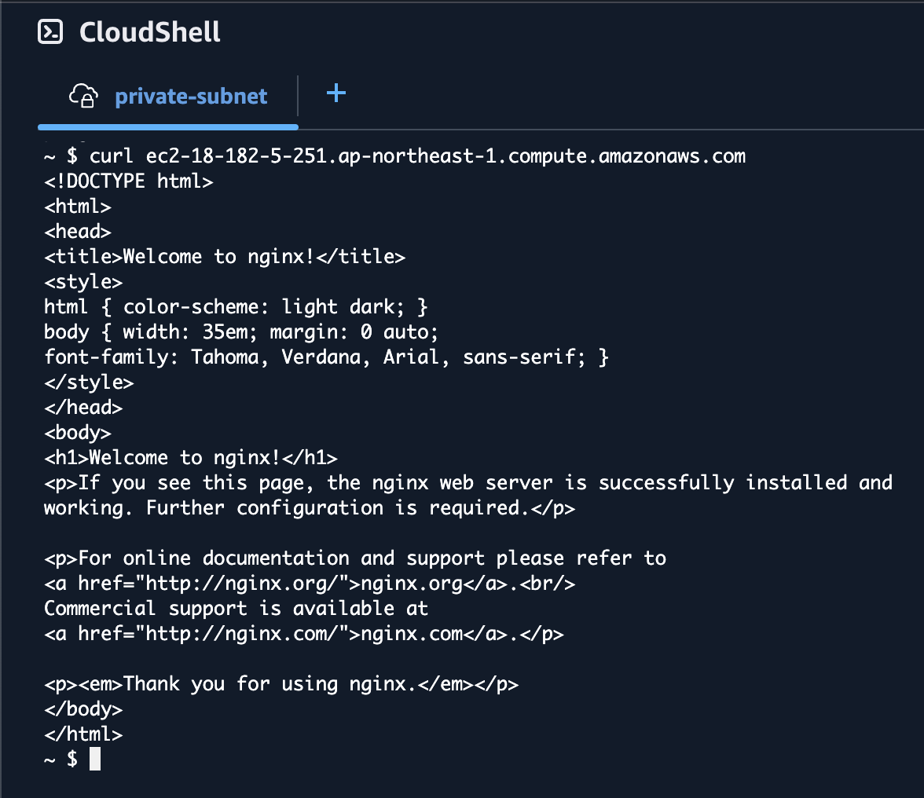924x798 pixels.
Task: Click the lock symbol inside the cloud icon
Action: pos(86,100)
